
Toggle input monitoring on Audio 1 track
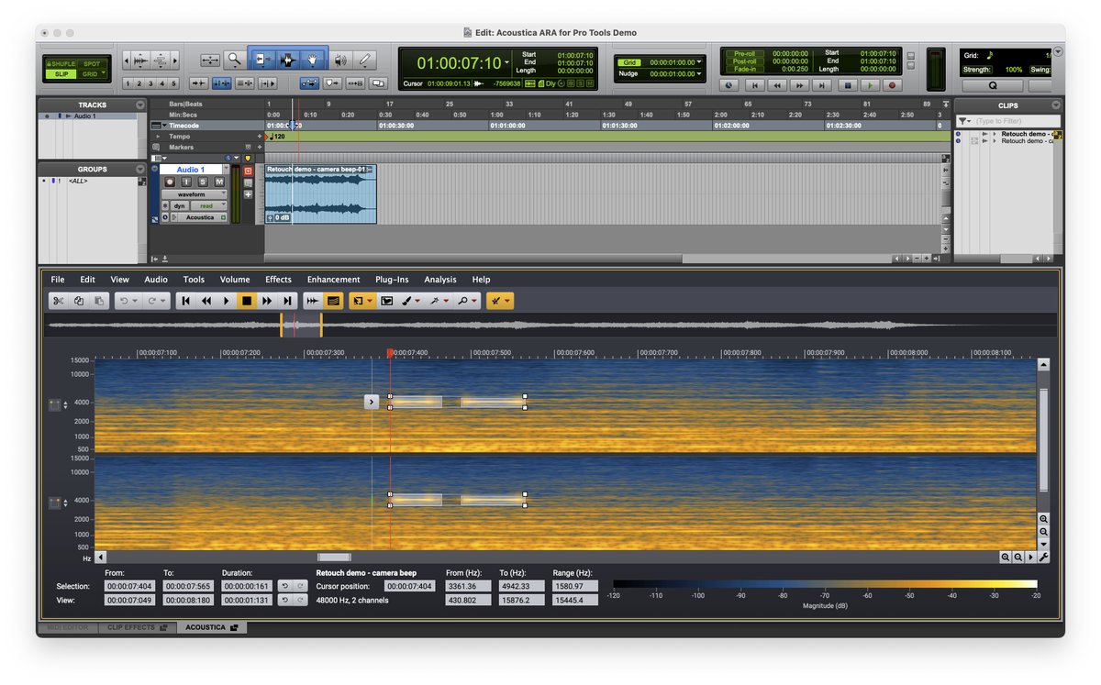tap(186, 182)
